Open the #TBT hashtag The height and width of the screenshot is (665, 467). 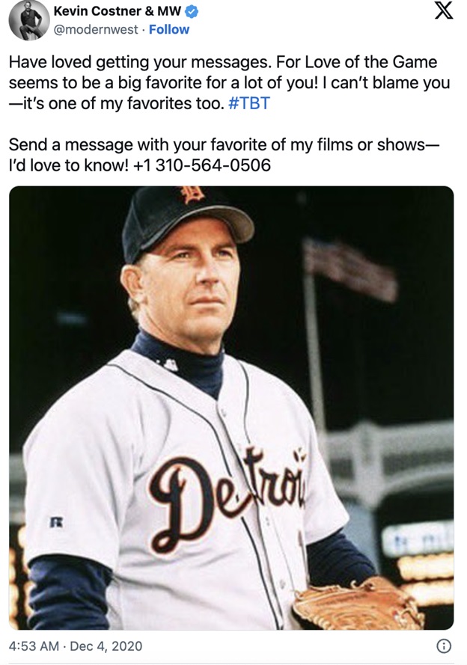(x=249, y=103)
